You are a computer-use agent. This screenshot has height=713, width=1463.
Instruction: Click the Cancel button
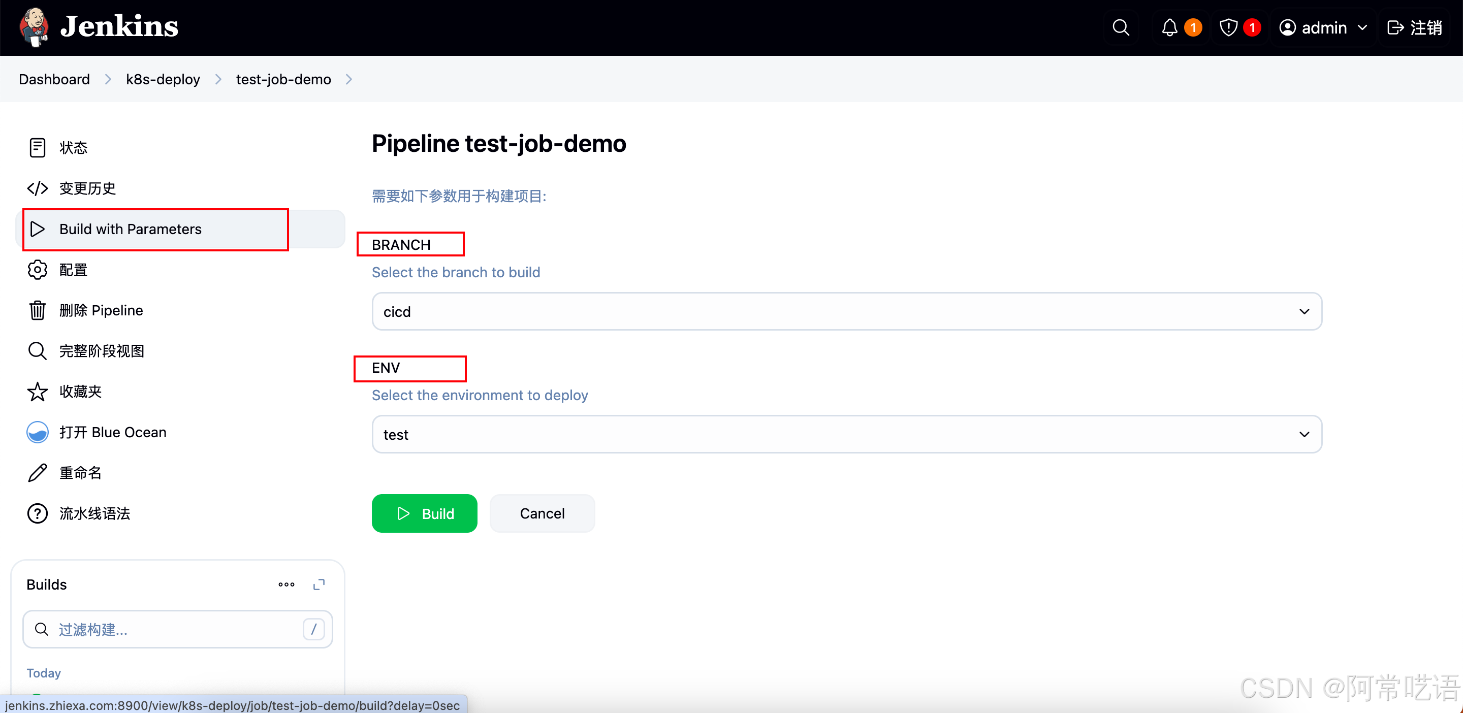click(x=542, y=513)
